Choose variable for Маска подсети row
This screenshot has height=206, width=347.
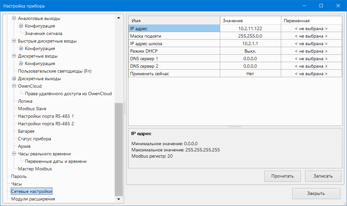311,36
